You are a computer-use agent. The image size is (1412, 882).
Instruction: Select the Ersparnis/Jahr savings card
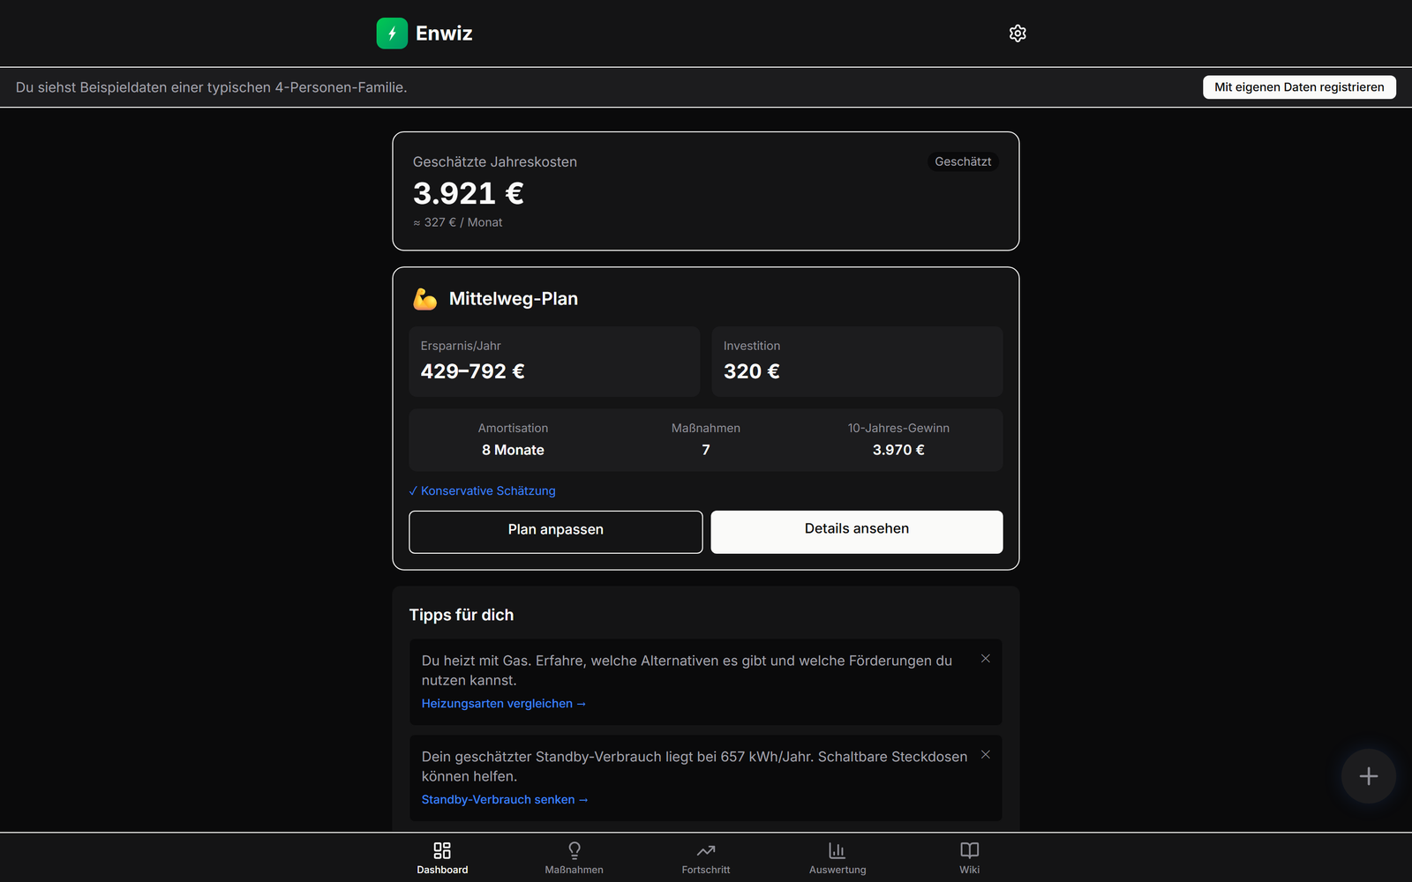554,362
